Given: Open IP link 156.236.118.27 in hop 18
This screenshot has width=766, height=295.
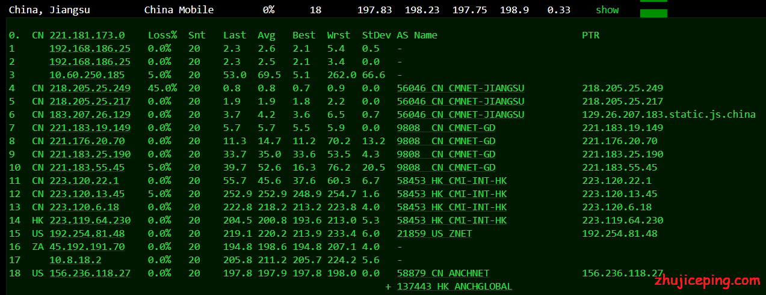Looking at the screenshot, I should [90, 273].
